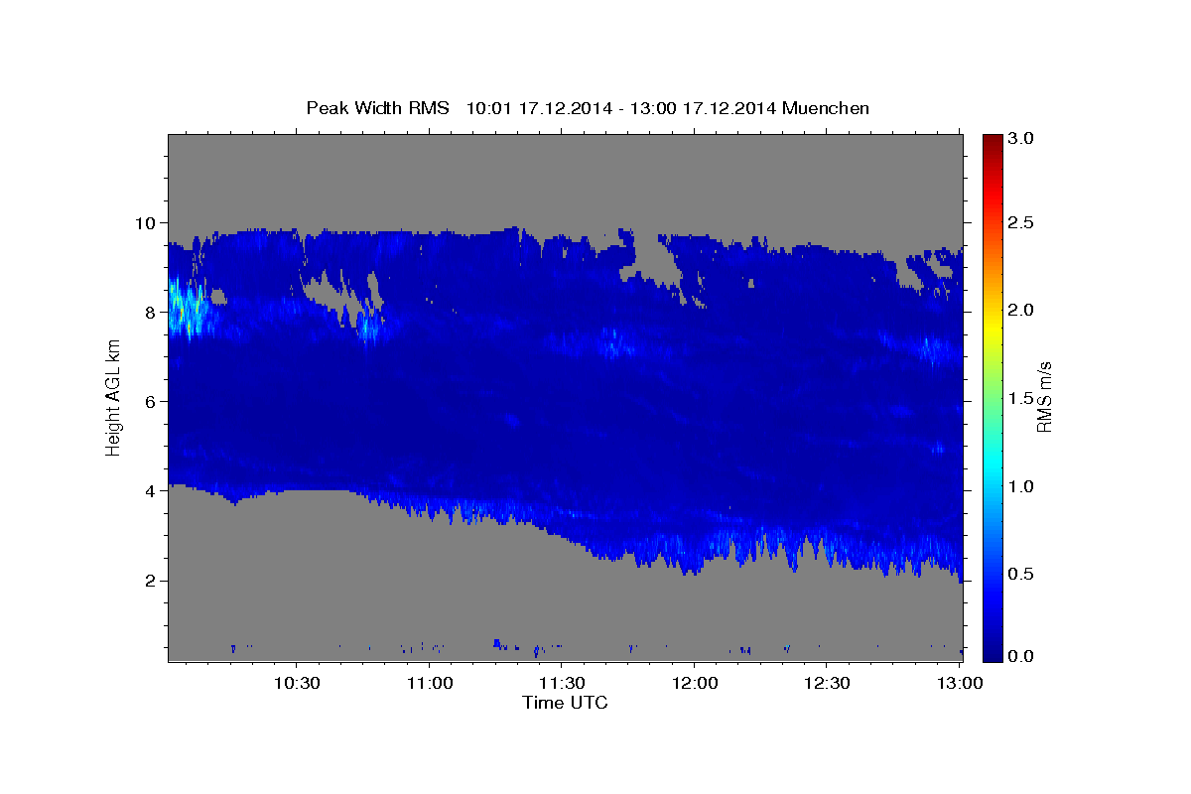1191x794 pixels.
Task: Click the height tick label 2
Action: coord(152,581)
